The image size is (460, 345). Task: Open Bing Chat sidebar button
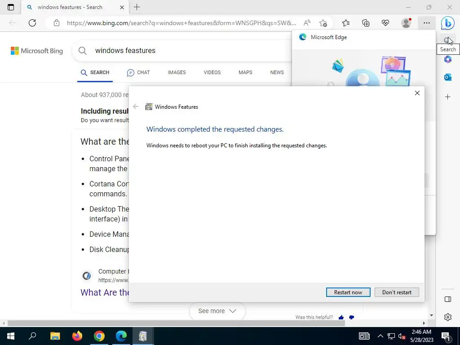pos(447,23)
